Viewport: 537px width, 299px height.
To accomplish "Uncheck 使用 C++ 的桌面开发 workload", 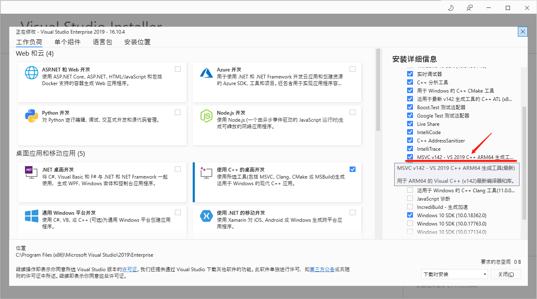I will 353,169.
